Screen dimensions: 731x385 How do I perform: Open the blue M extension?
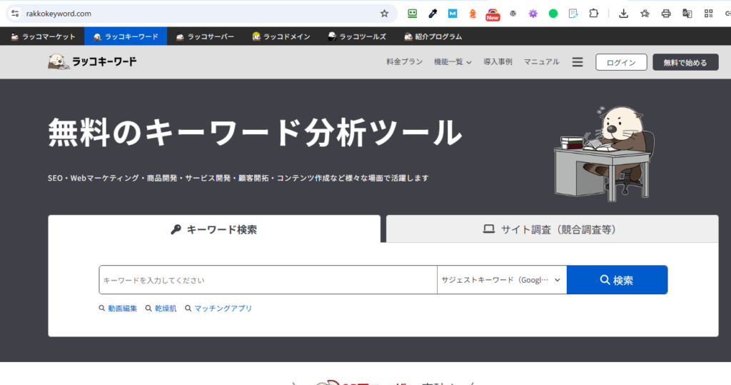[453, 14]
